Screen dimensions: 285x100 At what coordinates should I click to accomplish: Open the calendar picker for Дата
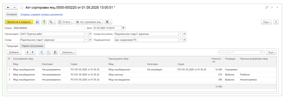click(123, 28)
